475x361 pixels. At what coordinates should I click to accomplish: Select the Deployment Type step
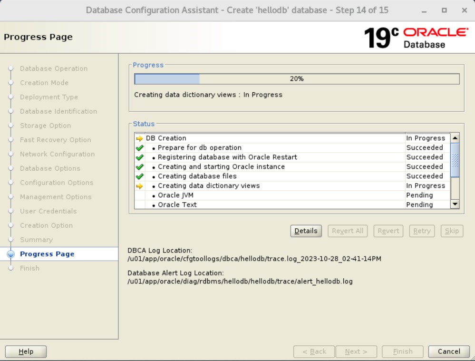point(49,97)
